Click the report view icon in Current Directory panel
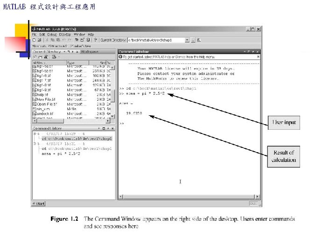 [54, 57]
